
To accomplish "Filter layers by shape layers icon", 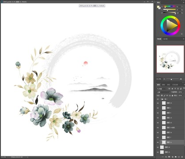I will coord(178,89).
